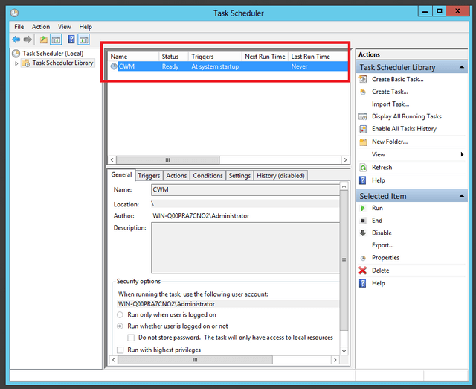
Task: Switch to the General tab
Action: (121, 175)
